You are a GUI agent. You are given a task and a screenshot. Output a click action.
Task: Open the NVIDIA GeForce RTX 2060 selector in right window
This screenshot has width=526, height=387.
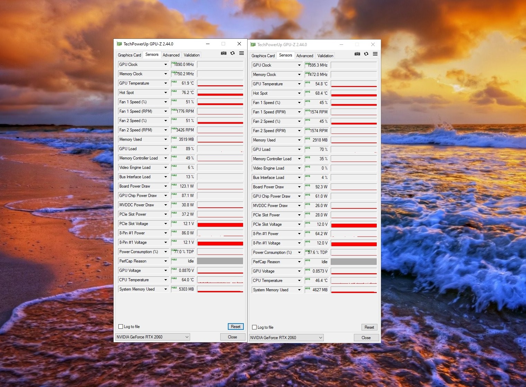point(286,338)
